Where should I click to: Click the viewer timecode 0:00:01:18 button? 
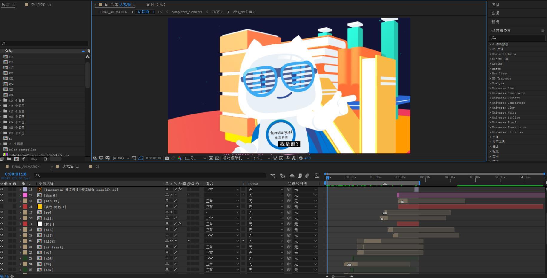click(154, 158)
